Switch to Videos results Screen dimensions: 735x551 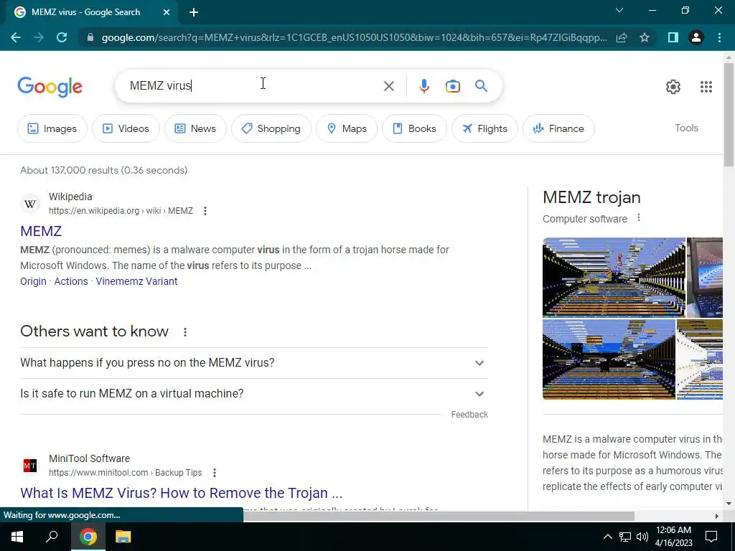click(126, 128)
